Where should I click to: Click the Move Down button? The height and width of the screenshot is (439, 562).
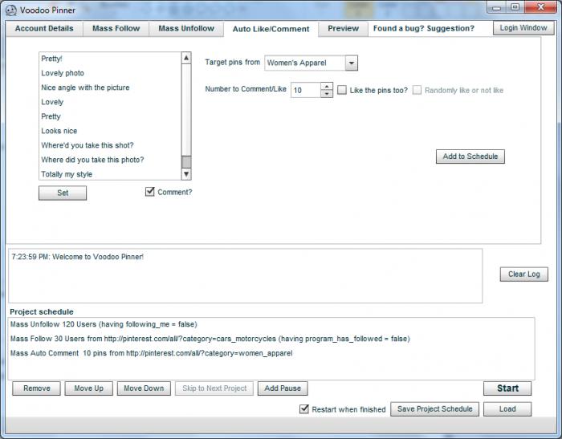[144, 388]
